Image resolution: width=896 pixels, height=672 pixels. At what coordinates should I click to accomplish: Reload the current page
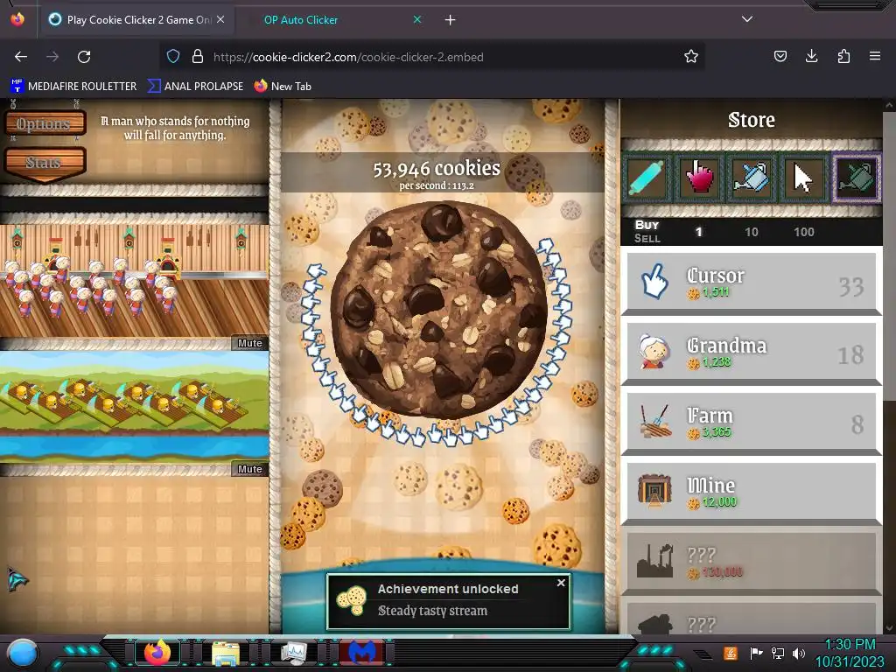pyautogui.click(x=84, y=57)
